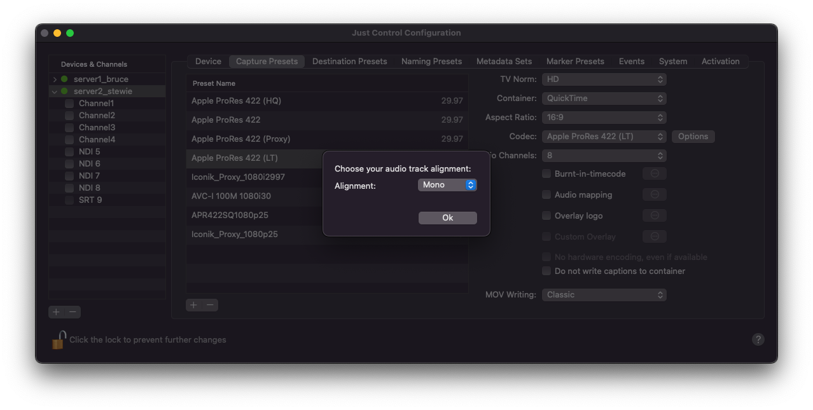The width and height of the screenshot is (813, 410).
Task: Add a device with the plus under Devices list
Action: click(57, 312)
